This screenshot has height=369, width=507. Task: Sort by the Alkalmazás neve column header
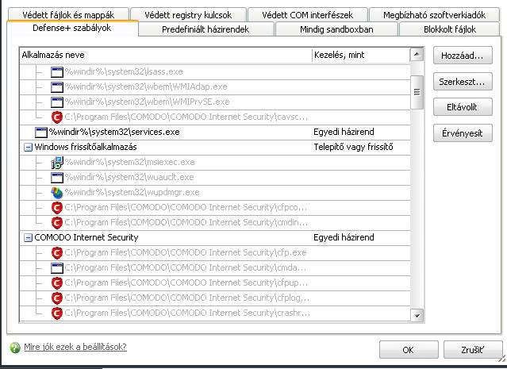166,56
